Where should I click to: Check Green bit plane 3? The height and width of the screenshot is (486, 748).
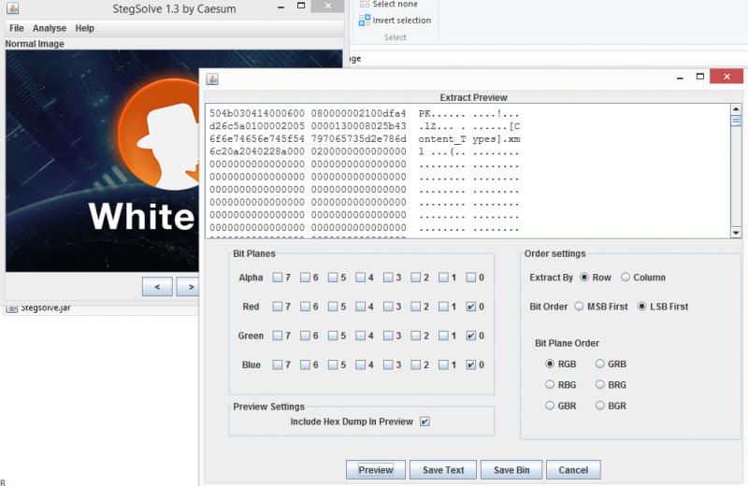pyautogui.click(x=388, y=336)
